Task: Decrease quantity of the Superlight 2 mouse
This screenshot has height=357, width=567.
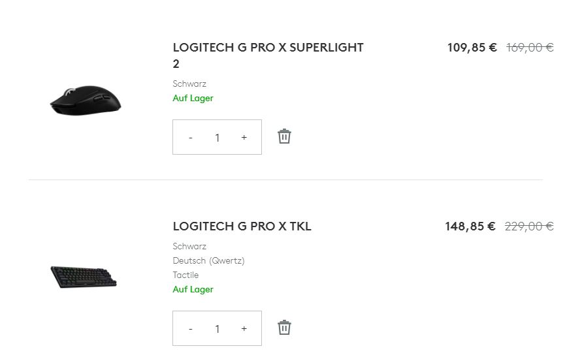Action: pos(191,138)
